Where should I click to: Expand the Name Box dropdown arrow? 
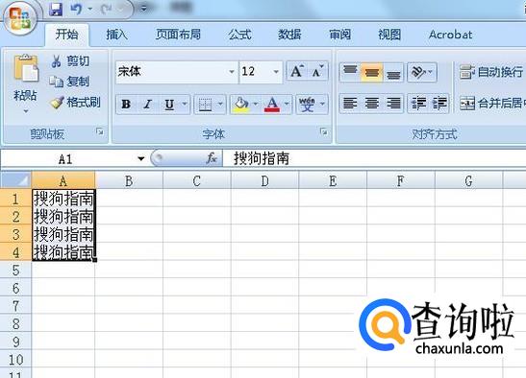pyautogui.click(x=141, y=158)
